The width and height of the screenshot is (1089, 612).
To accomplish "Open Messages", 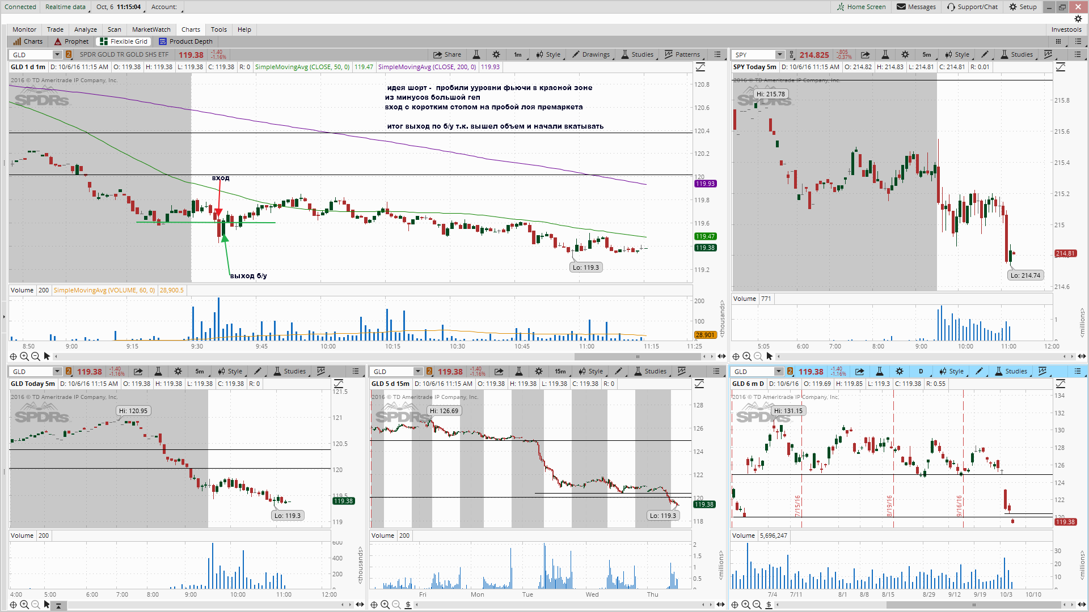I will pos(916,7).
